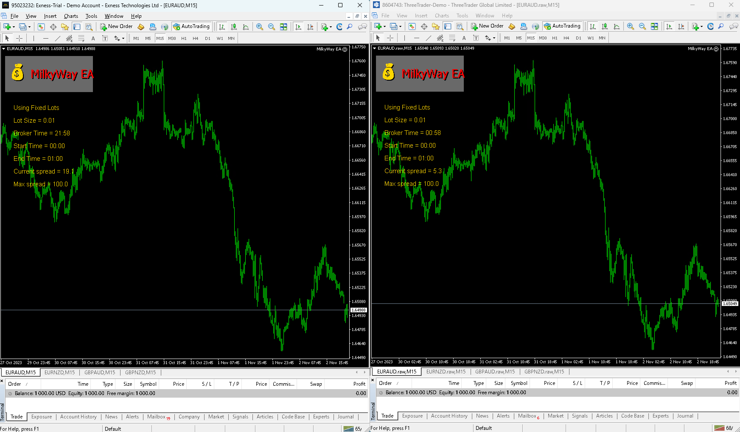The image size is (740, 432).
Task: Expand Profiles dropdown arrow in ThreeTrader toolbar
Action: (400, 26)
